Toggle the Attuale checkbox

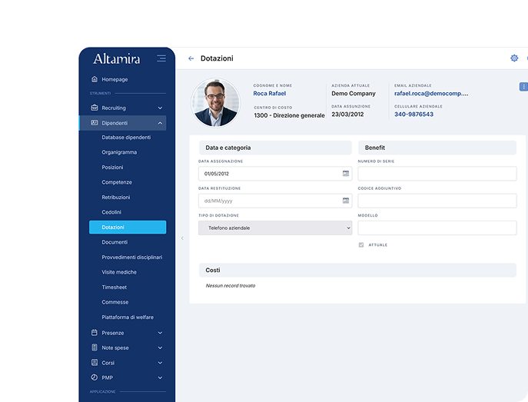pos(361,244)
